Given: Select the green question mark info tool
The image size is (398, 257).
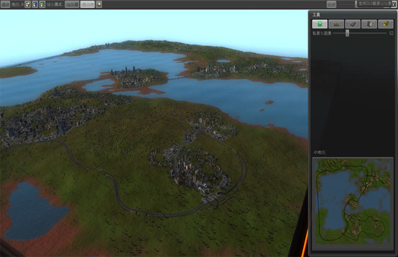Looking at the screenshot, I should click(320, 24).
